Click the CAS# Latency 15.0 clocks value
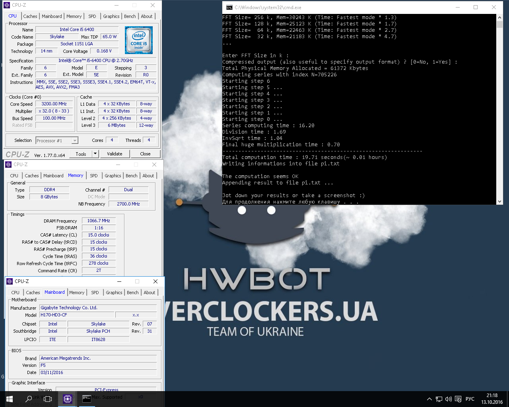This screenshot has height=407, width=509. click(x=99, y=235)
